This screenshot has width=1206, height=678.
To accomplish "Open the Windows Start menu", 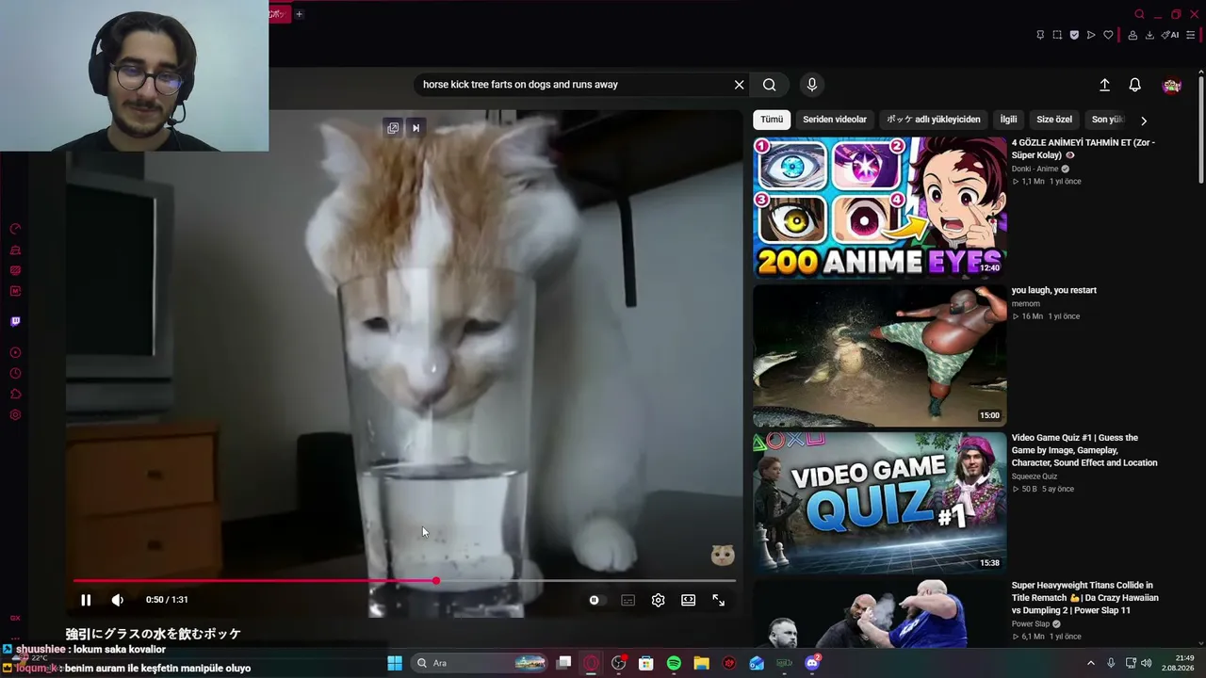I will point(395,663).
